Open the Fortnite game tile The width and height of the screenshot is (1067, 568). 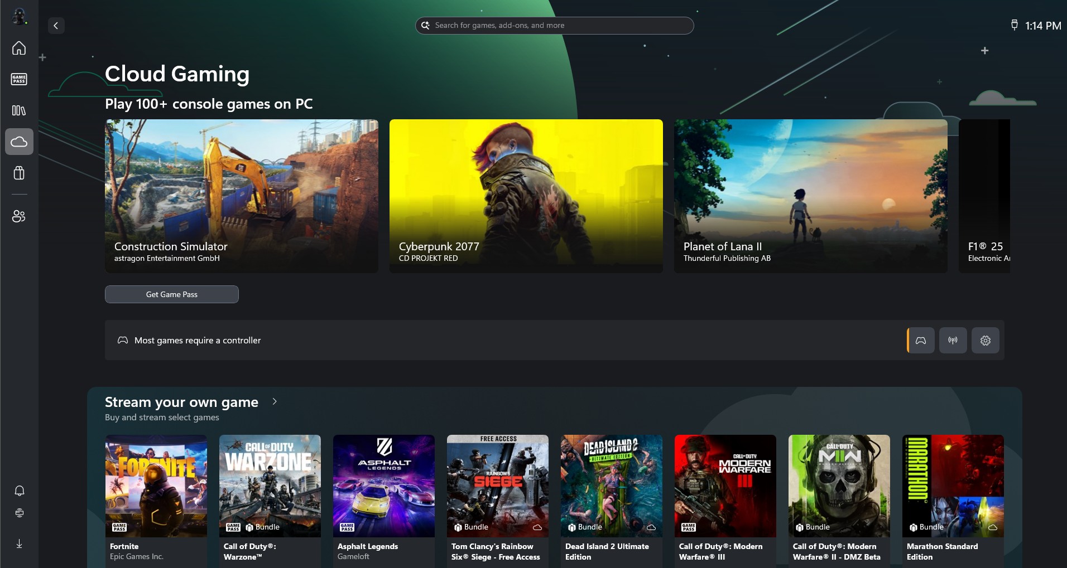pyautogui.click(x=156, y=486)
